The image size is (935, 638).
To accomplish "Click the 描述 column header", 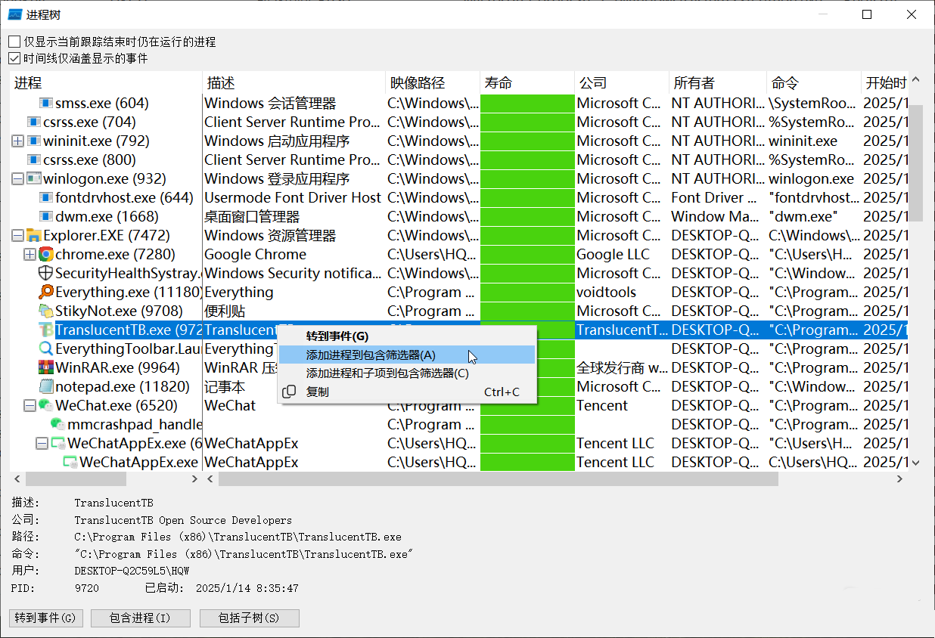I will [x=294, y=82].
